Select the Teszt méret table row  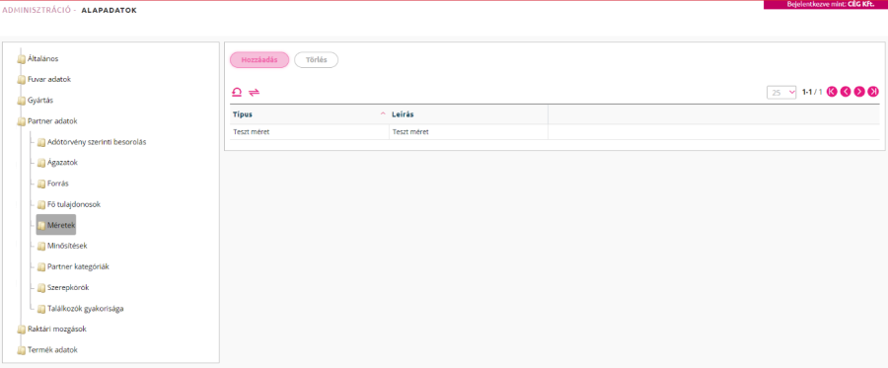[555, 132]
